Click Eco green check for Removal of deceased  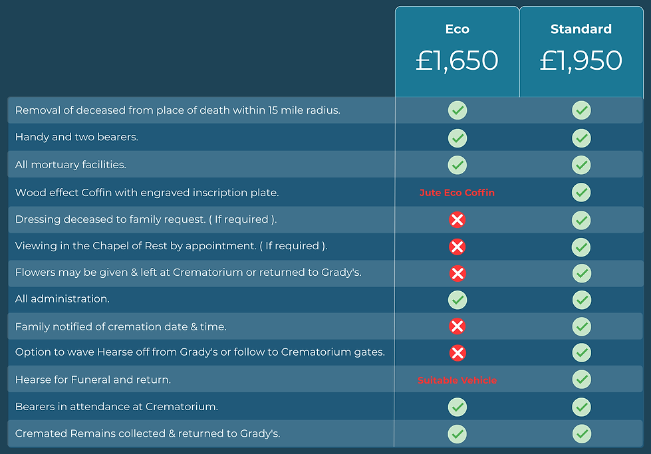pos(457,110)
